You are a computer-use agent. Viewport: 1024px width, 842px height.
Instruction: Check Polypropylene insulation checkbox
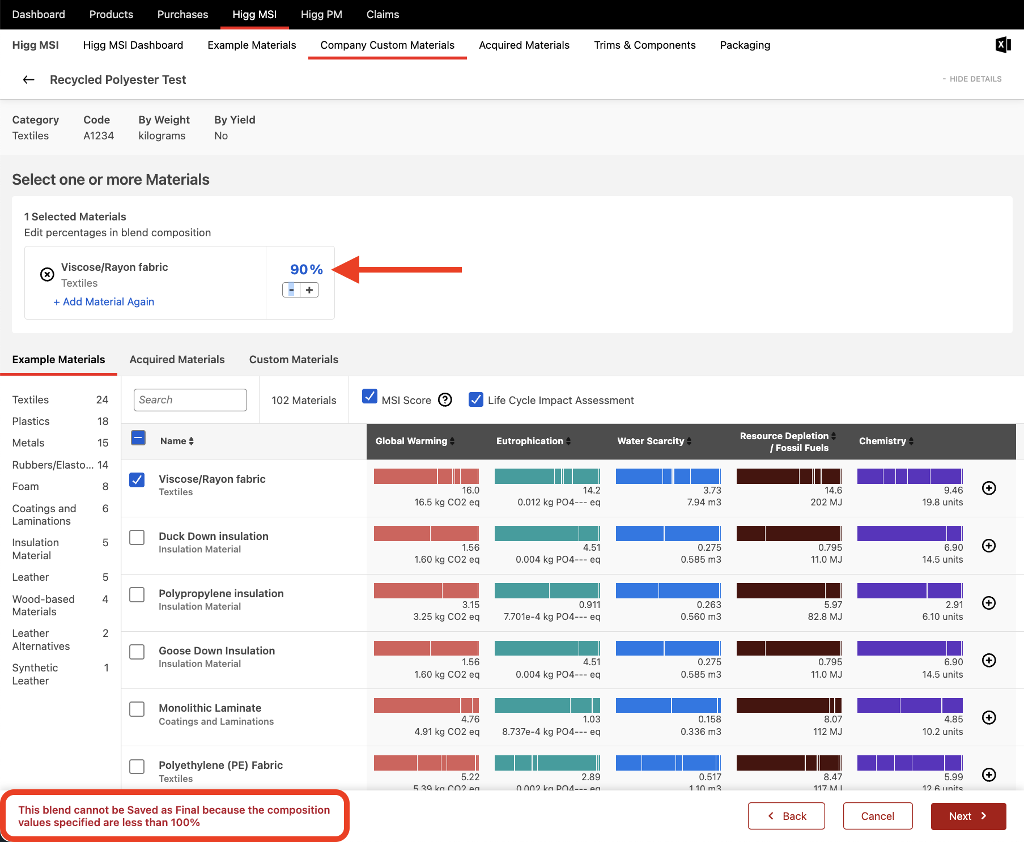137,594
